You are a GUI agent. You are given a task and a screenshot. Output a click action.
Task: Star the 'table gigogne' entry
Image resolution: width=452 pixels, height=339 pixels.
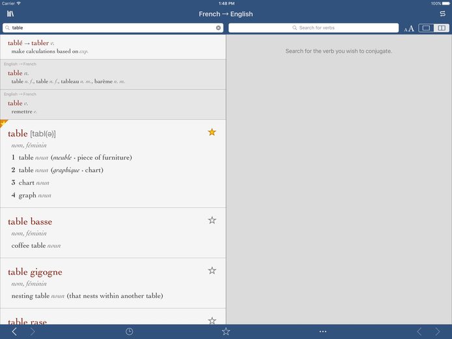click(x=212, y=271)
